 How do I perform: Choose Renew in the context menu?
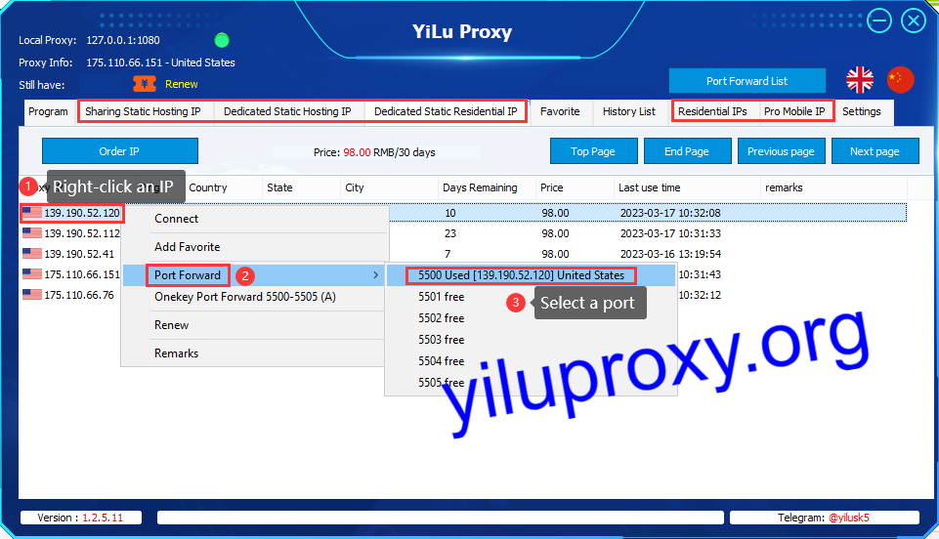pos(255,325)
